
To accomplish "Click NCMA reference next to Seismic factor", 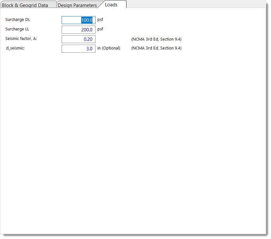I will point(156,39).
